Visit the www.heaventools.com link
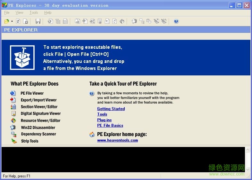Screen dimensions: 252x180 (117, 140)
